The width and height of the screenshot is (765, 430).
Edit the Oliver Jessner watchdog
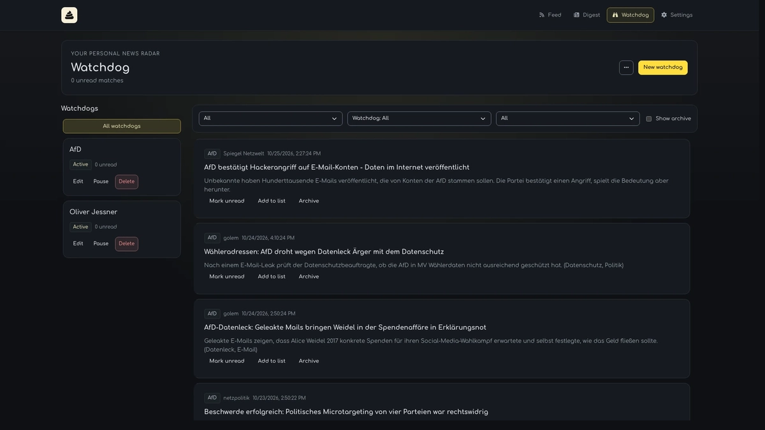(78, 244)
